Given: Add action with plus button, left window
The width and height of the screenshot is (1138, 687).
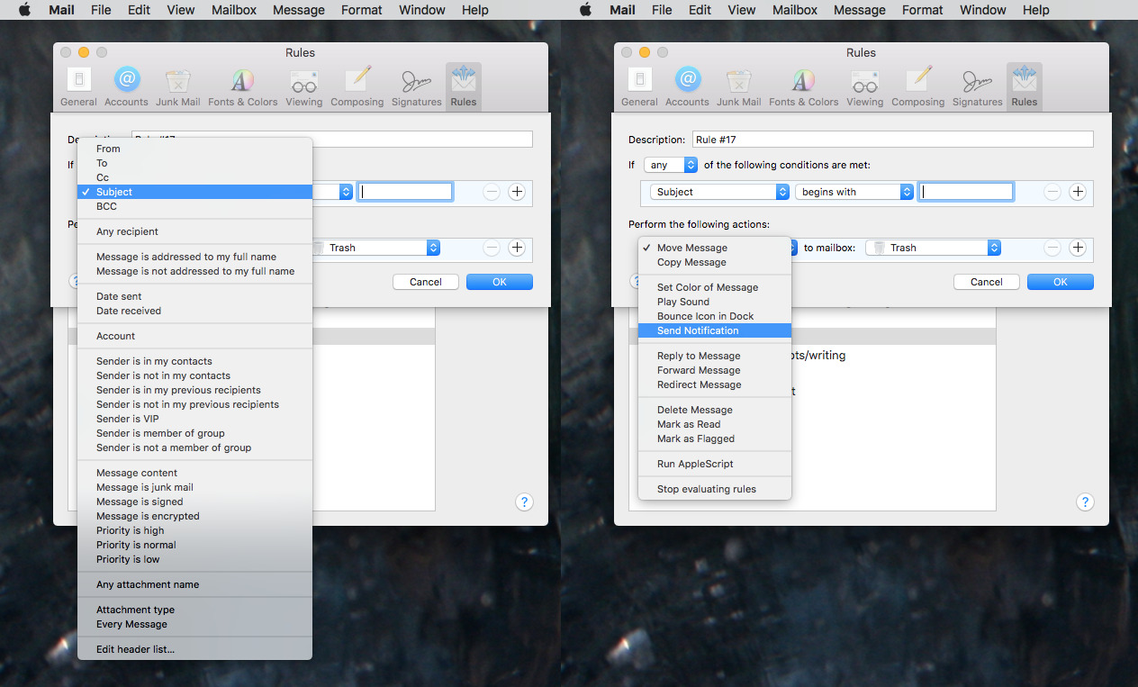Looking at the screenshot, I should 517,248.
